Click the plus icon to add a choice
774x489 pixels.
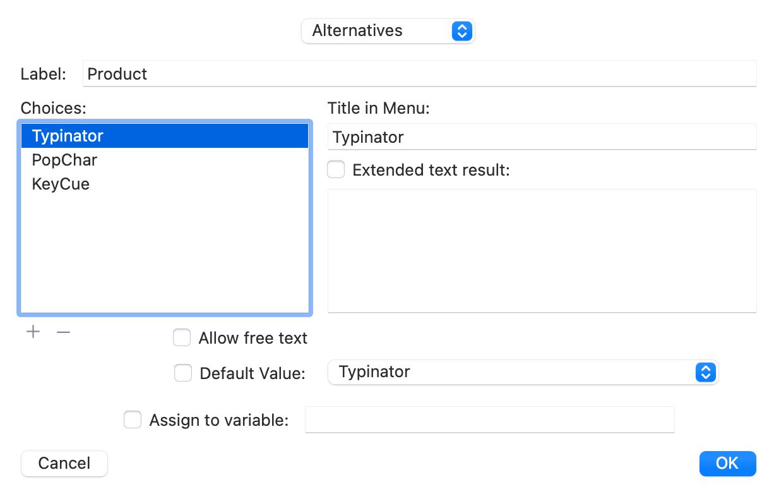coord(33,331)
